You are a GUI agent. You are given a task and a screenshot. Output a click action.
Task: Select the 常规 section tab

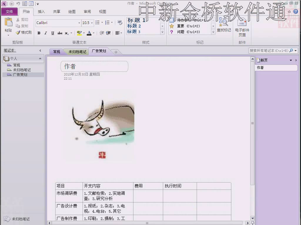pos(56,52)
